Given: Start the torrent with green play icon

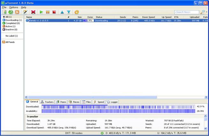Looking at the screenshot, I should [x=41, y=12].
